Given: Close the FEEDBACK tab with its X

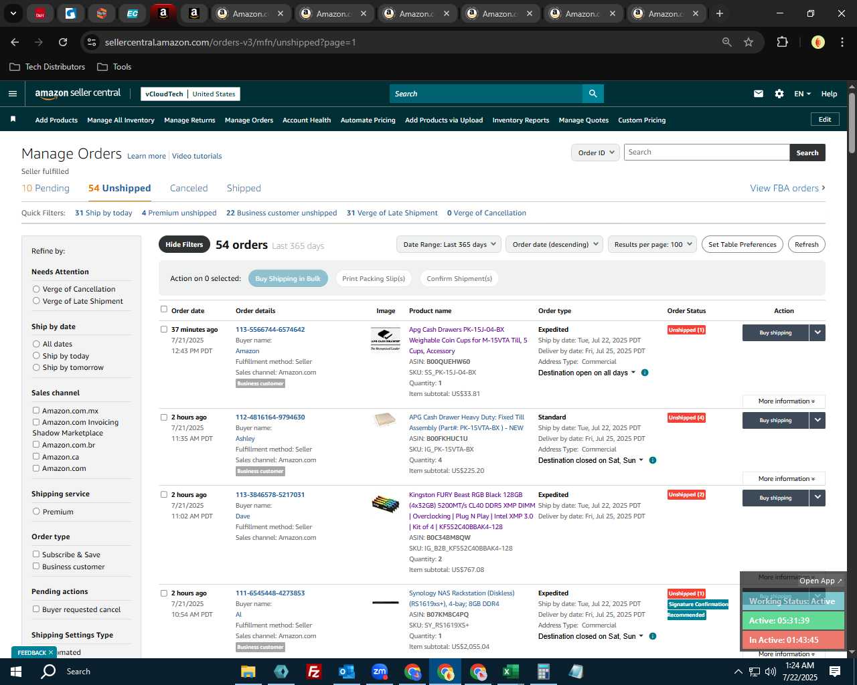Looking at the screenshot, I should click(x=51, y=652).
